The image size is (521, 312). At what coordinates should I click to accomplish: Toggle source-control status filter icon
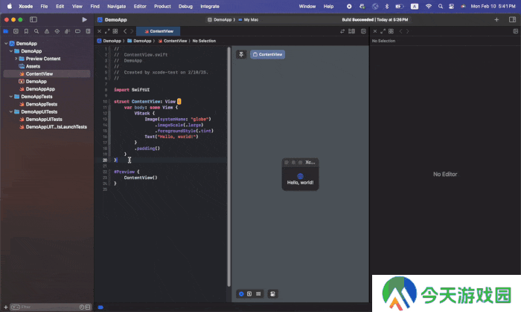(x=88, y=307)
